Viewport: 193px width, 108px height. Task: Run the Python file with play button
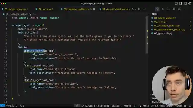point(133,9)
